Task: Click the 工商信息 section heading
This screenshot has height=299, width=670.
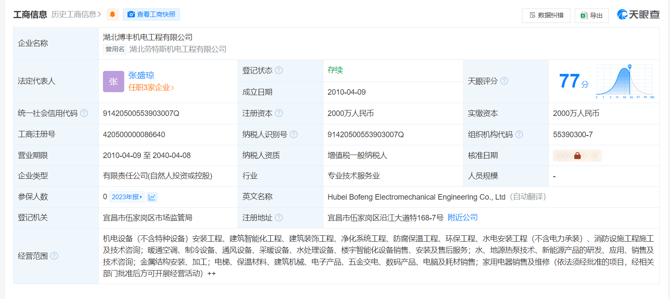Action: point(30,14)
